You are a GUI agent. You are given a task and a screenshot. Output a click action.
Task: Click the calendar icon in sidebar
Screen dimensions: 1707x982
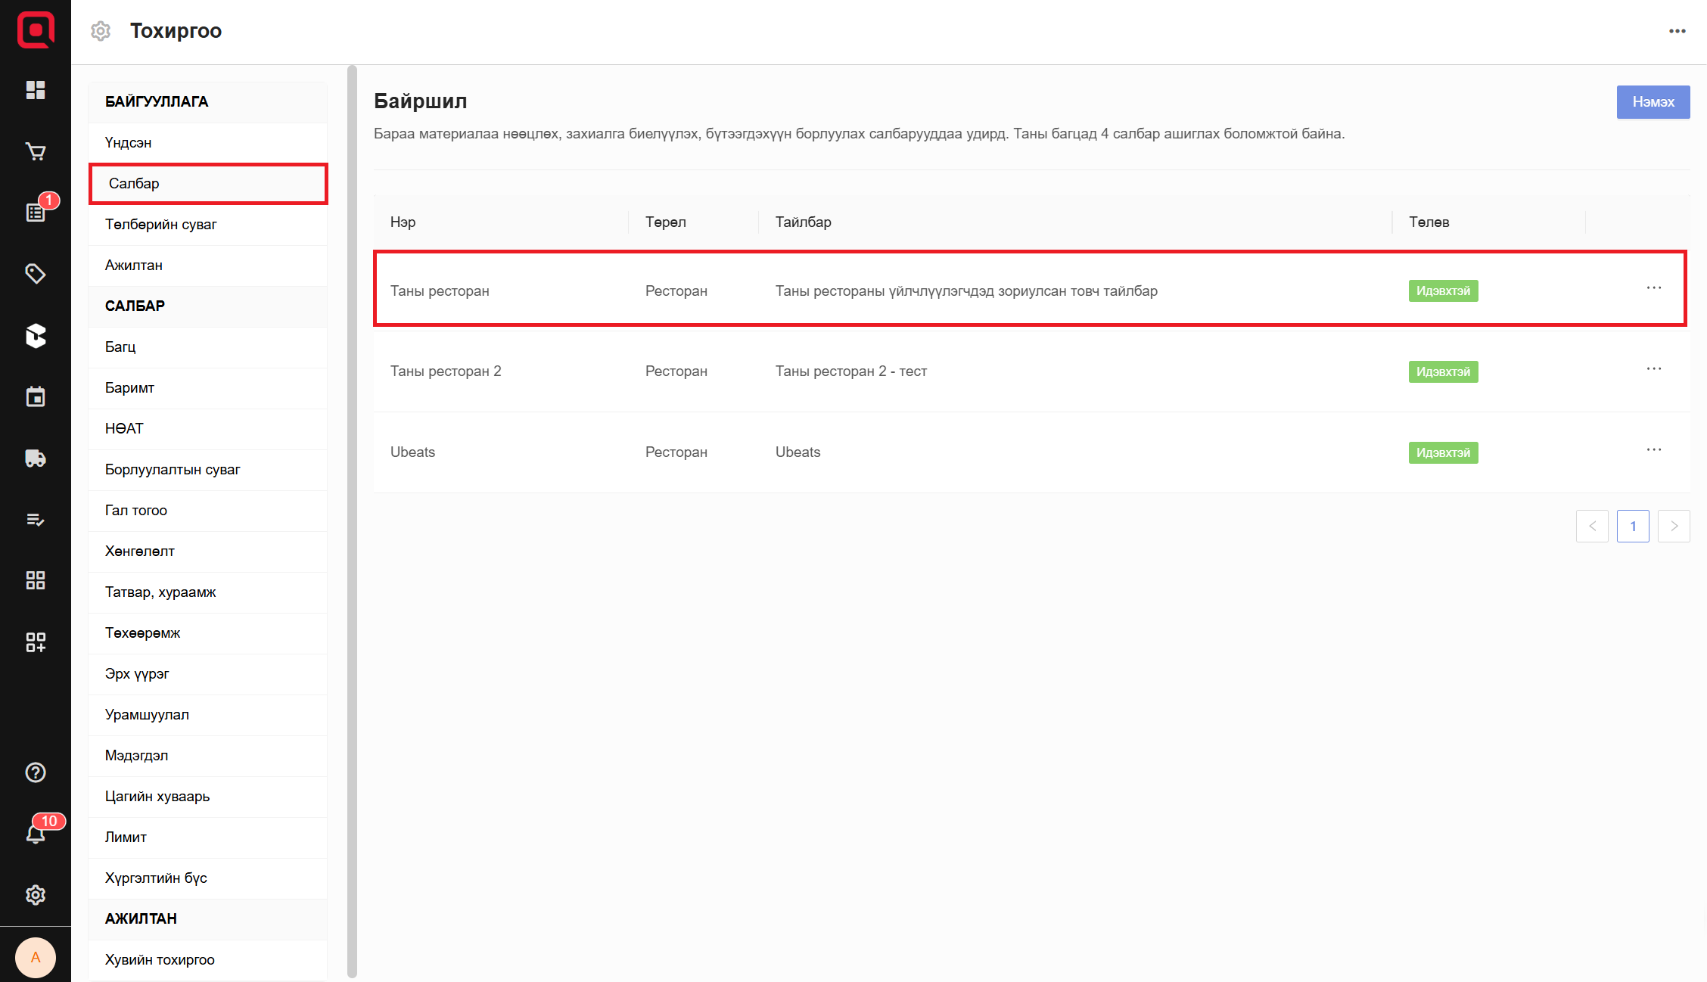[36, 396]
